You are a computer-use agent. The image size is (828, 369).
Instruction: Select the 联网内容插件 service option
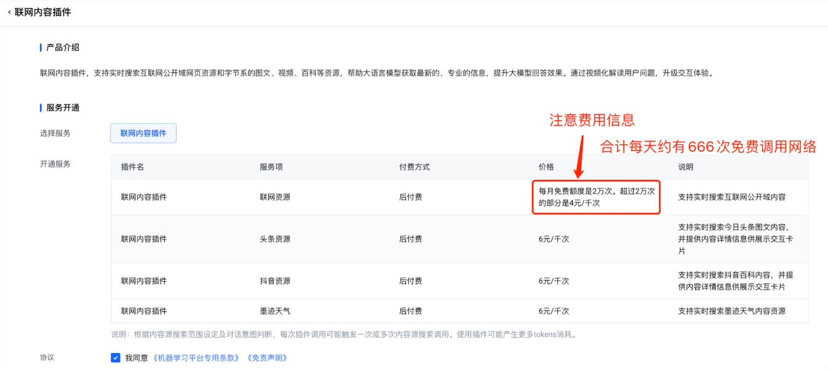143,133
